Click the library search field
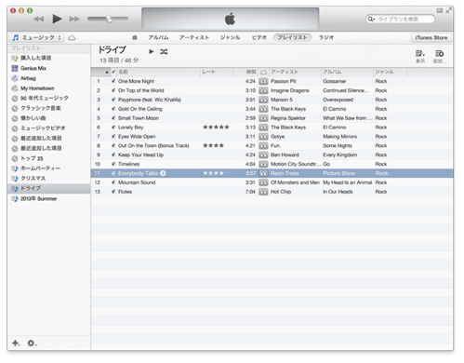Viewport: 464px width, 363px height. point(400,20)
